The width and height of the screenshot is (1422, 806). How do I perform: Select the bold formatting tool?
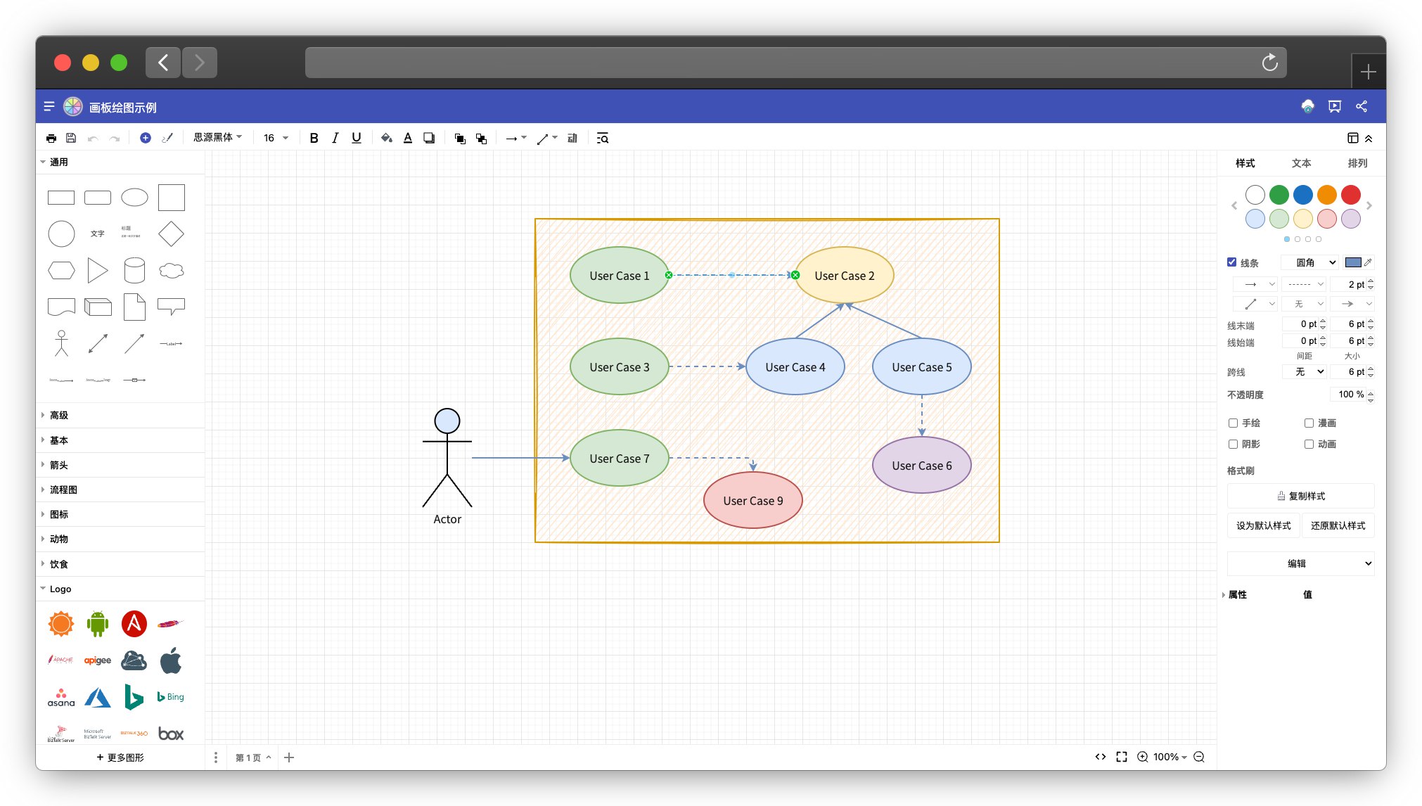point(314,138)
